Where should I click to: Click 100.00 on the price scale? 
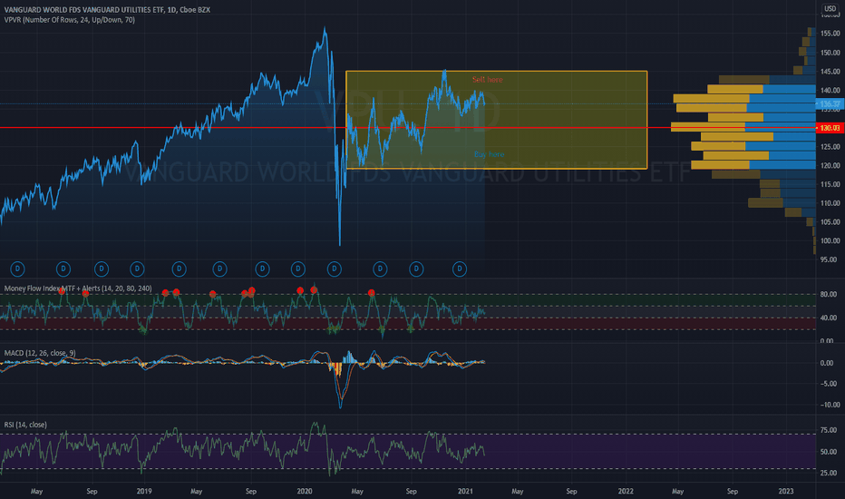pos(830,241)
